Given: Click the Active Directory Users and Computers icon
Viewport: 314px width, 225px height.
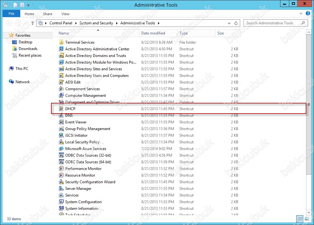Looking at the screenshot, I should (61, 76).
